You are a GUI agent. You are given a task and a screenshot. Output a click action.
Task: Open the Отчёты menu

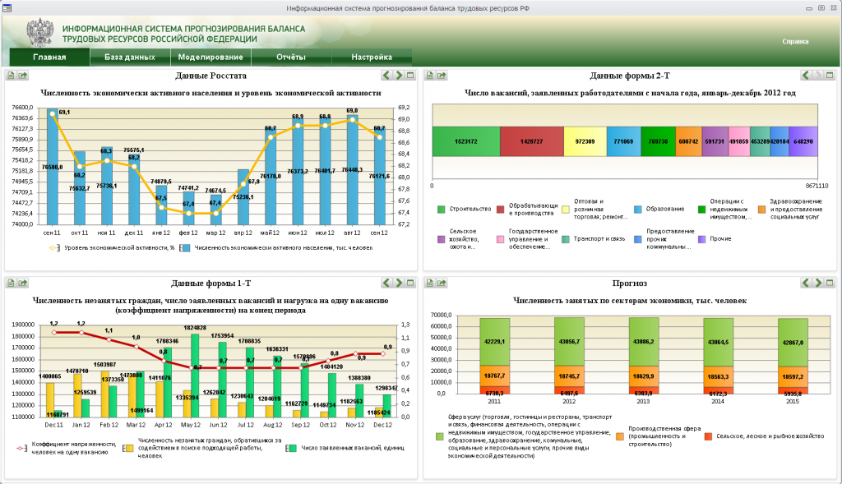click(291, 58)
